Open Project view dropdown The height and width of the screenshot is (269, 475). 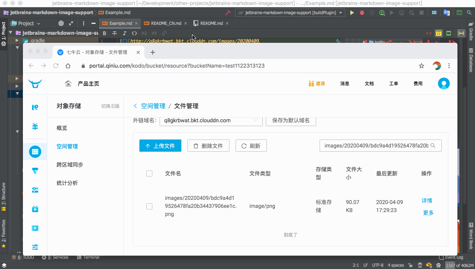tap(26, 23)
